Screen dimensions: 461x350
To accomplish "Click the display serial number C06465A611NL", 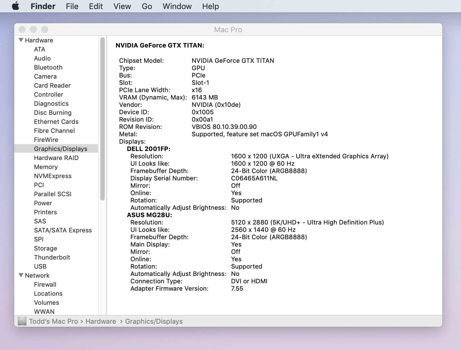I will [x=254, y=178].
